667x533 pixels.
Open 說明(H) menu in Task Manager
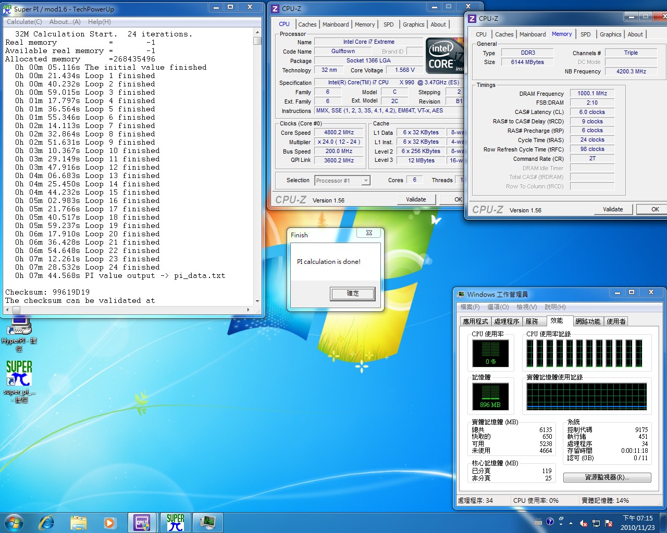pyautogui.click(x=555, y=307)
